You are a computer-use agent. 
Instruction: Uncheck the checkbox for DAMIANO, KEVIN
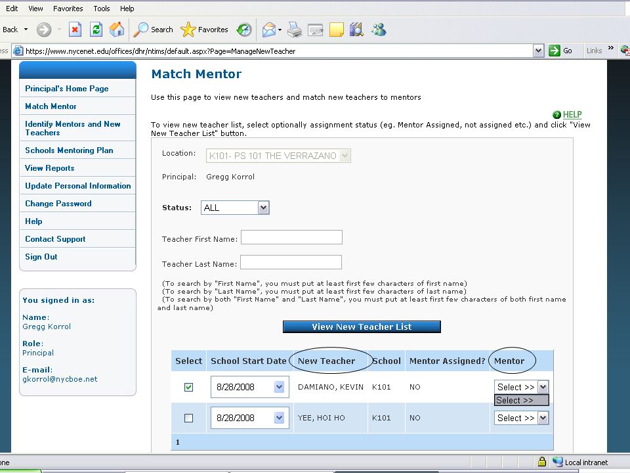pos(188,387)
